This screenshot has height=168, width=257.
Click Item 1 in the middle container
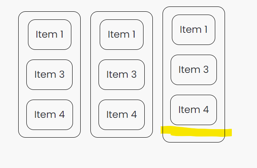click(x=122, y=34)
